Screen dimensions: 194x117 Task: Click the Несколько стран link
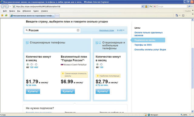106,30
